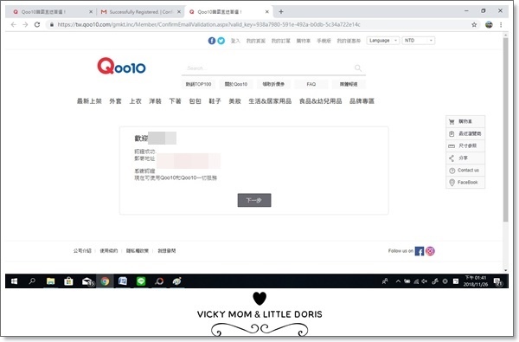This screenshot has height=342, width=519.
Task: Open action center notifications
Action: [498, 281]
